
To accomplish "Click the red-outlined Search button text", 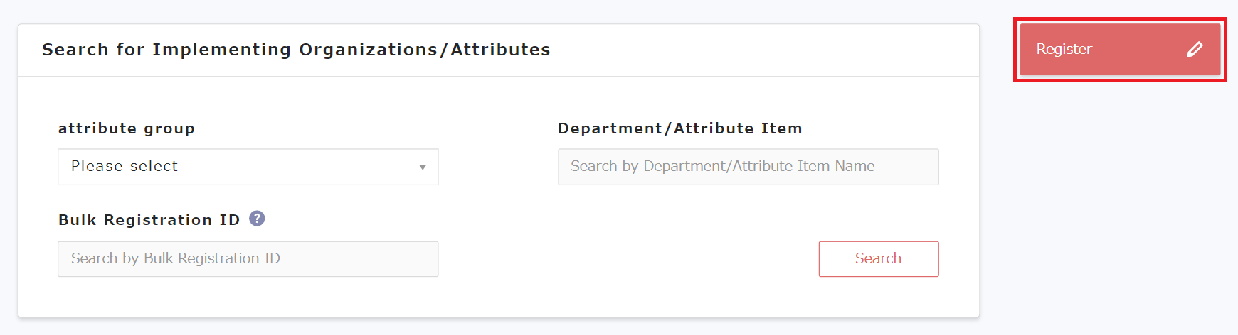I will (x=878, y=258).
